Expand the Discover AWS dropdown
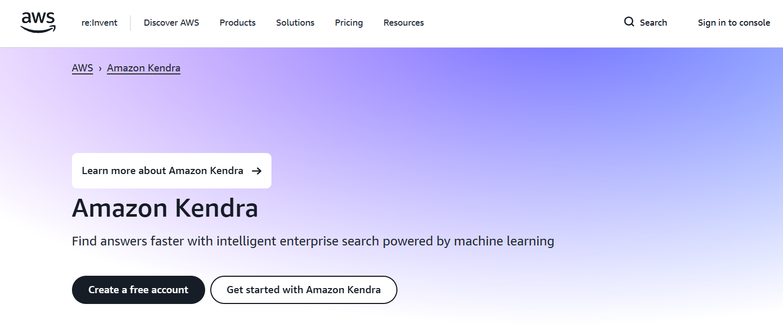This screenshot has height=324, width=783. point(171,23)
